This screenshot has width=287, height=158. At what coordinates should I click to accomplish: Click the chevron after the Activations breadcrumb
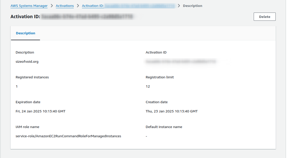coord(78,6)
